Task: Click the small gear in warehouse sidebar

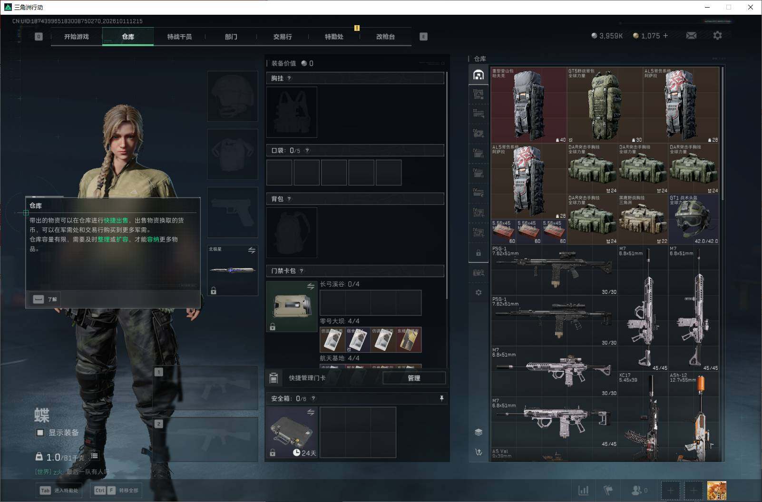Action: click(479, 292)
